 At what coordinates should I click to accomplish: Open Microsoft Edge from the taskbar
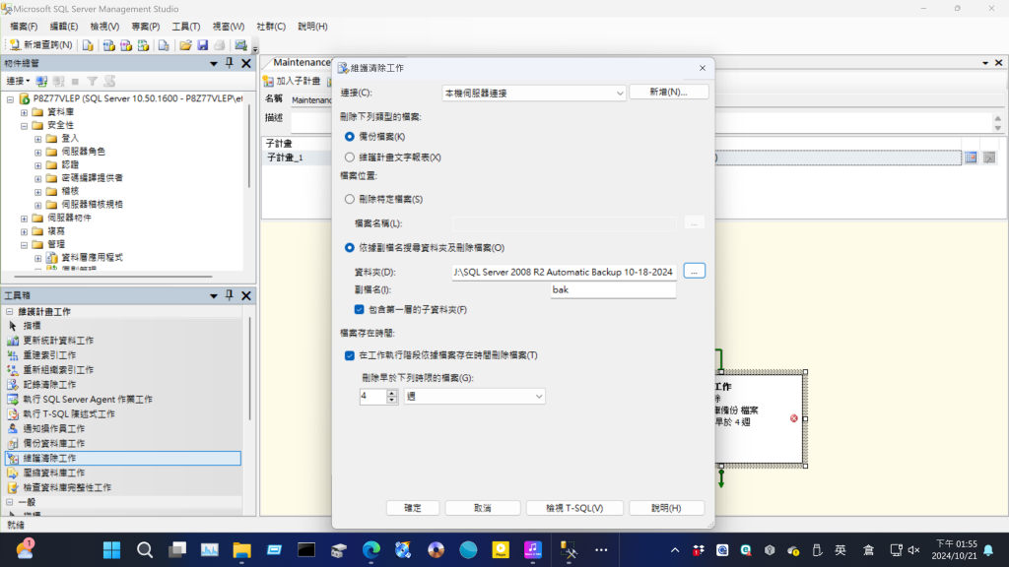click(x=371, y=549)
